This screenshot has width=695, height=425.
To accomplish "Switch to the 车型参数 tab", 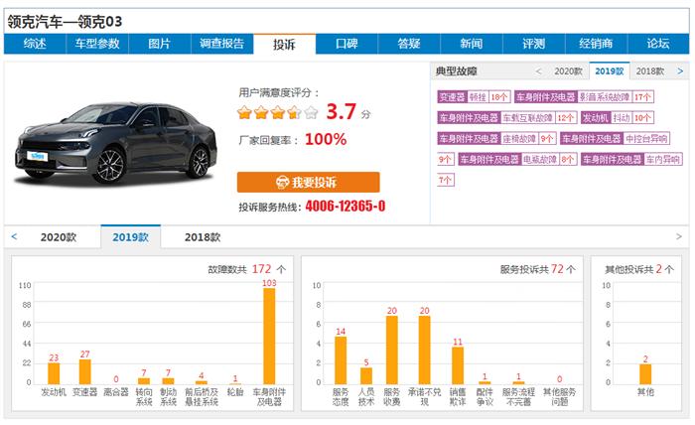I will coord(97,44).
